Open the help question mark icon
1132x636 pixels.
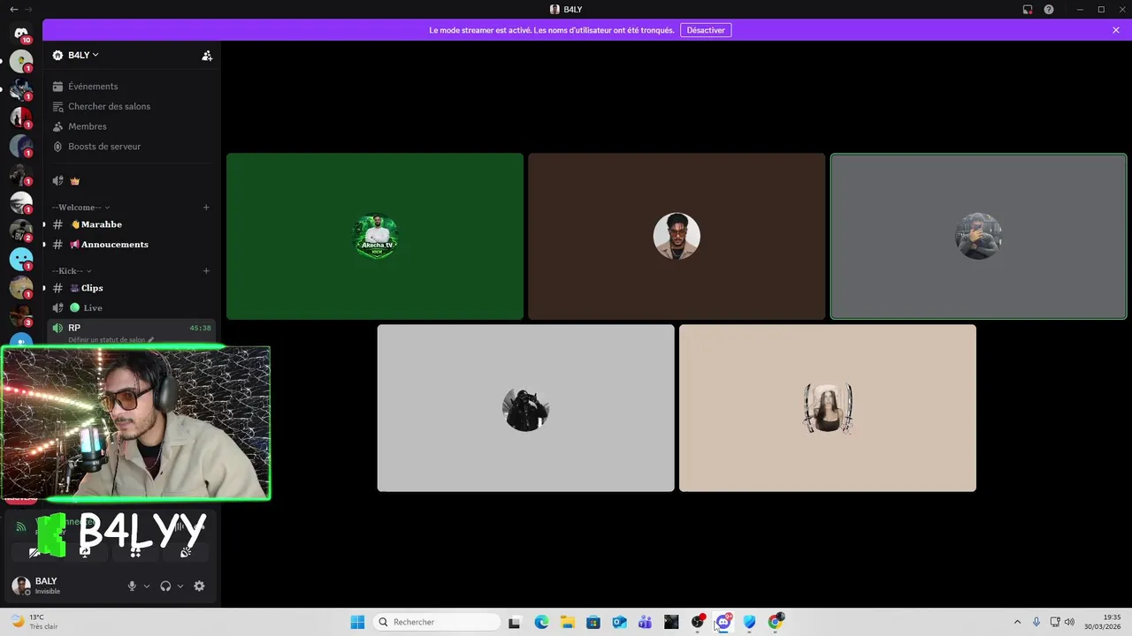click(1049, 10)
